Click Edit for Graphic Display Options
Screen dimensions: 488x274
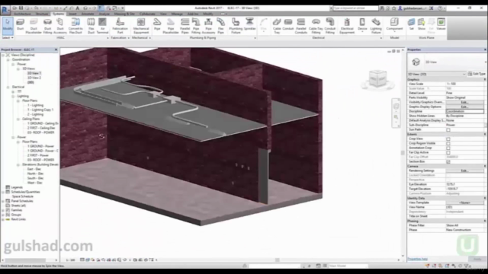[464, 107]
